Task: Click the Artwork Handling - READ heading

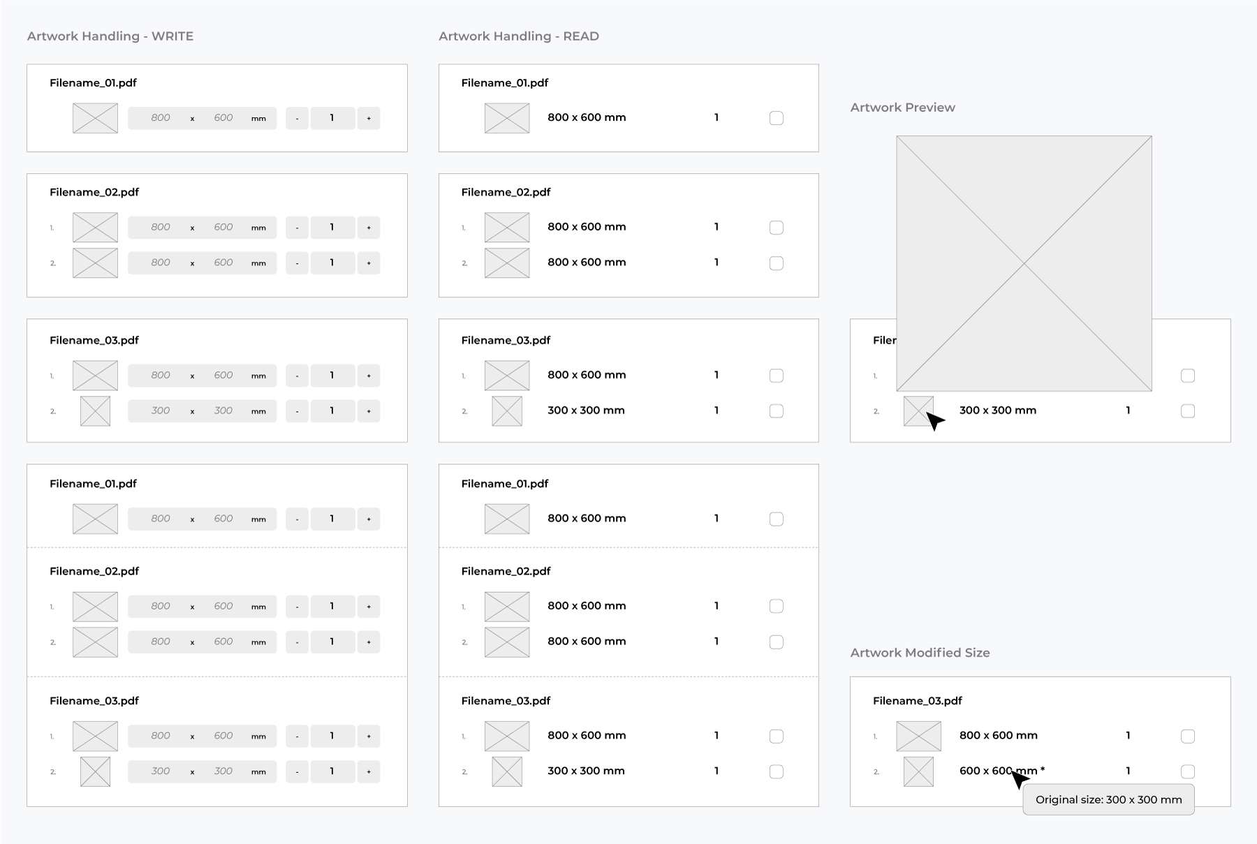Action: 518,36
